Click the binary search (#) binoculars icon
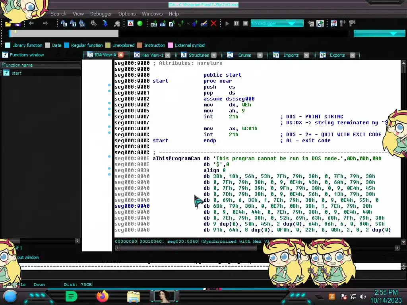This screenshot has width=407, height=305. tap(64, 23)
